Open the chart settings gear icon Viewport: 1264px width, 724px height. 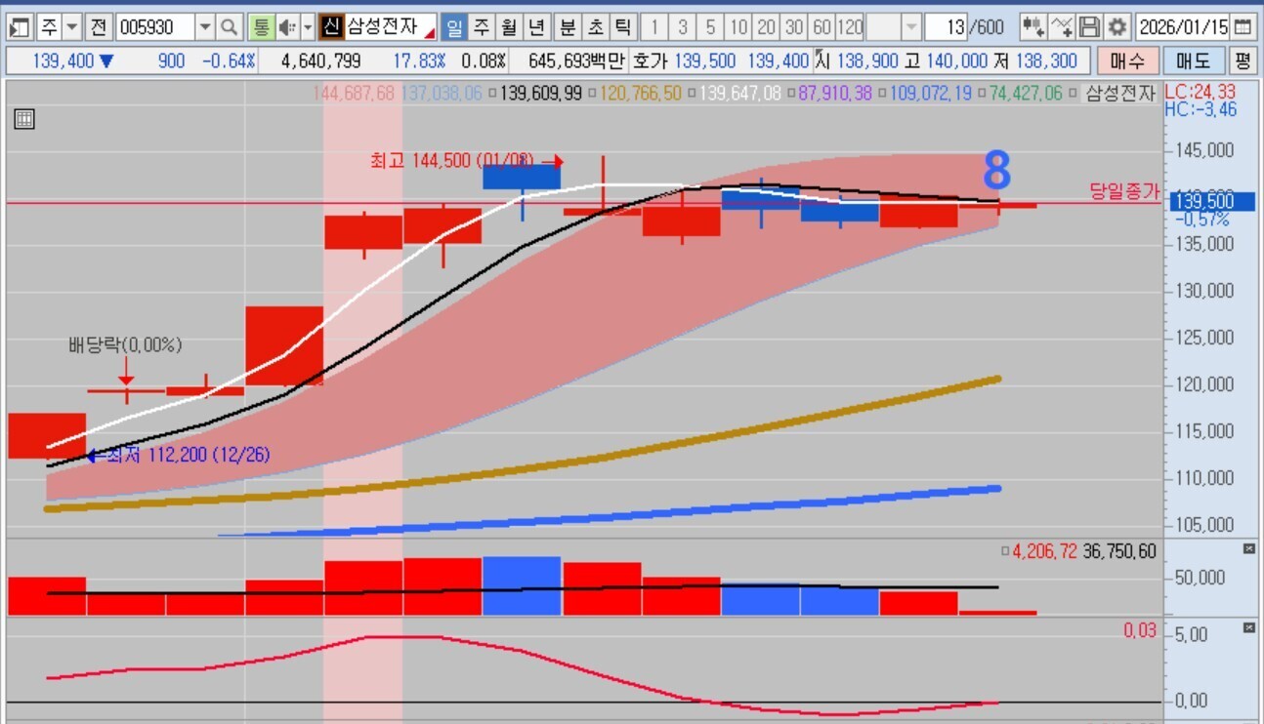click(x=1118, y=26)
